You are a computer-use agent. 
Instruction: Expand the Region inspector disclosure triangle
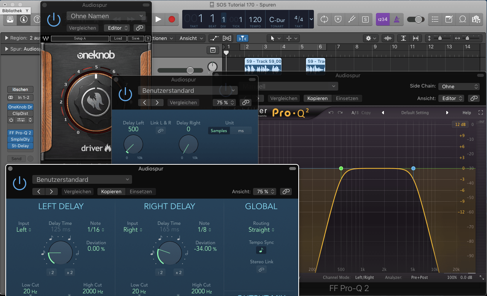7,38
